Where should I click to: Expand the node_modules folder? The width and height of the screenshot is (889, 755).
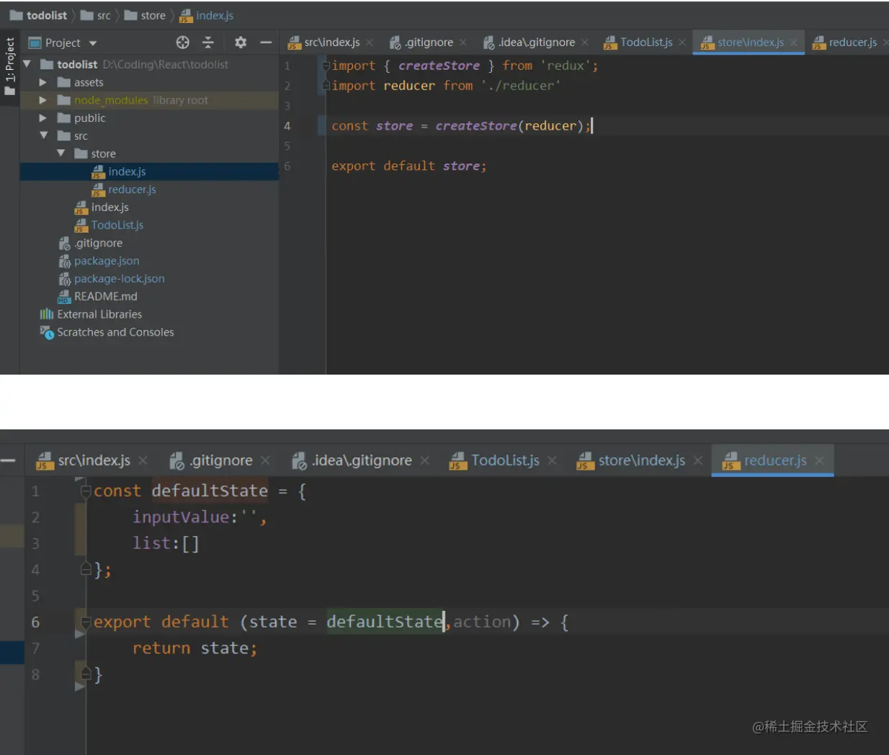(x=43, y=100)
